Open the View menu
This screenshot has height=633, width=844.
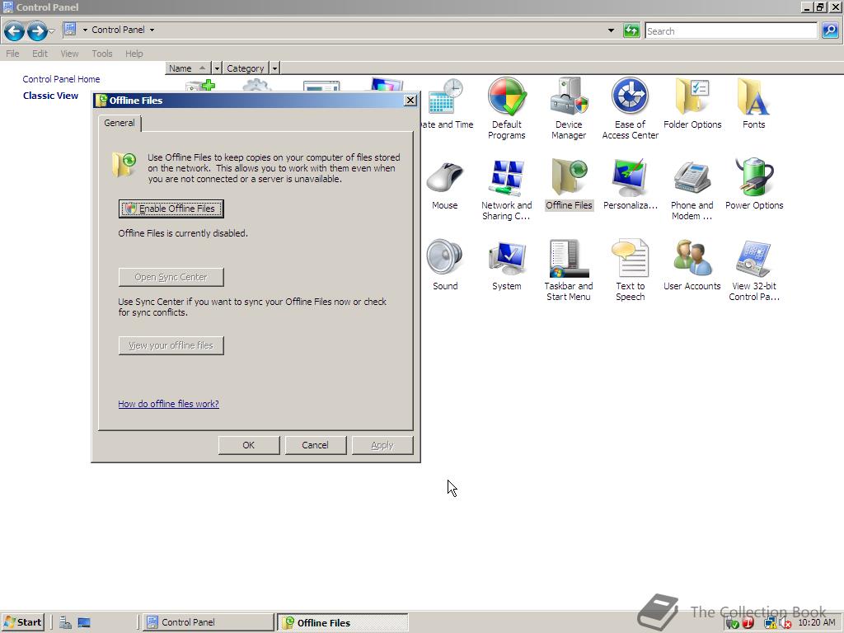[x=69, y=54]
